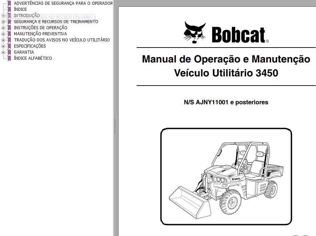
Task: Expand the MANUTENÇÃO PREVENTIVA node
Action: (x=3, y=34)
